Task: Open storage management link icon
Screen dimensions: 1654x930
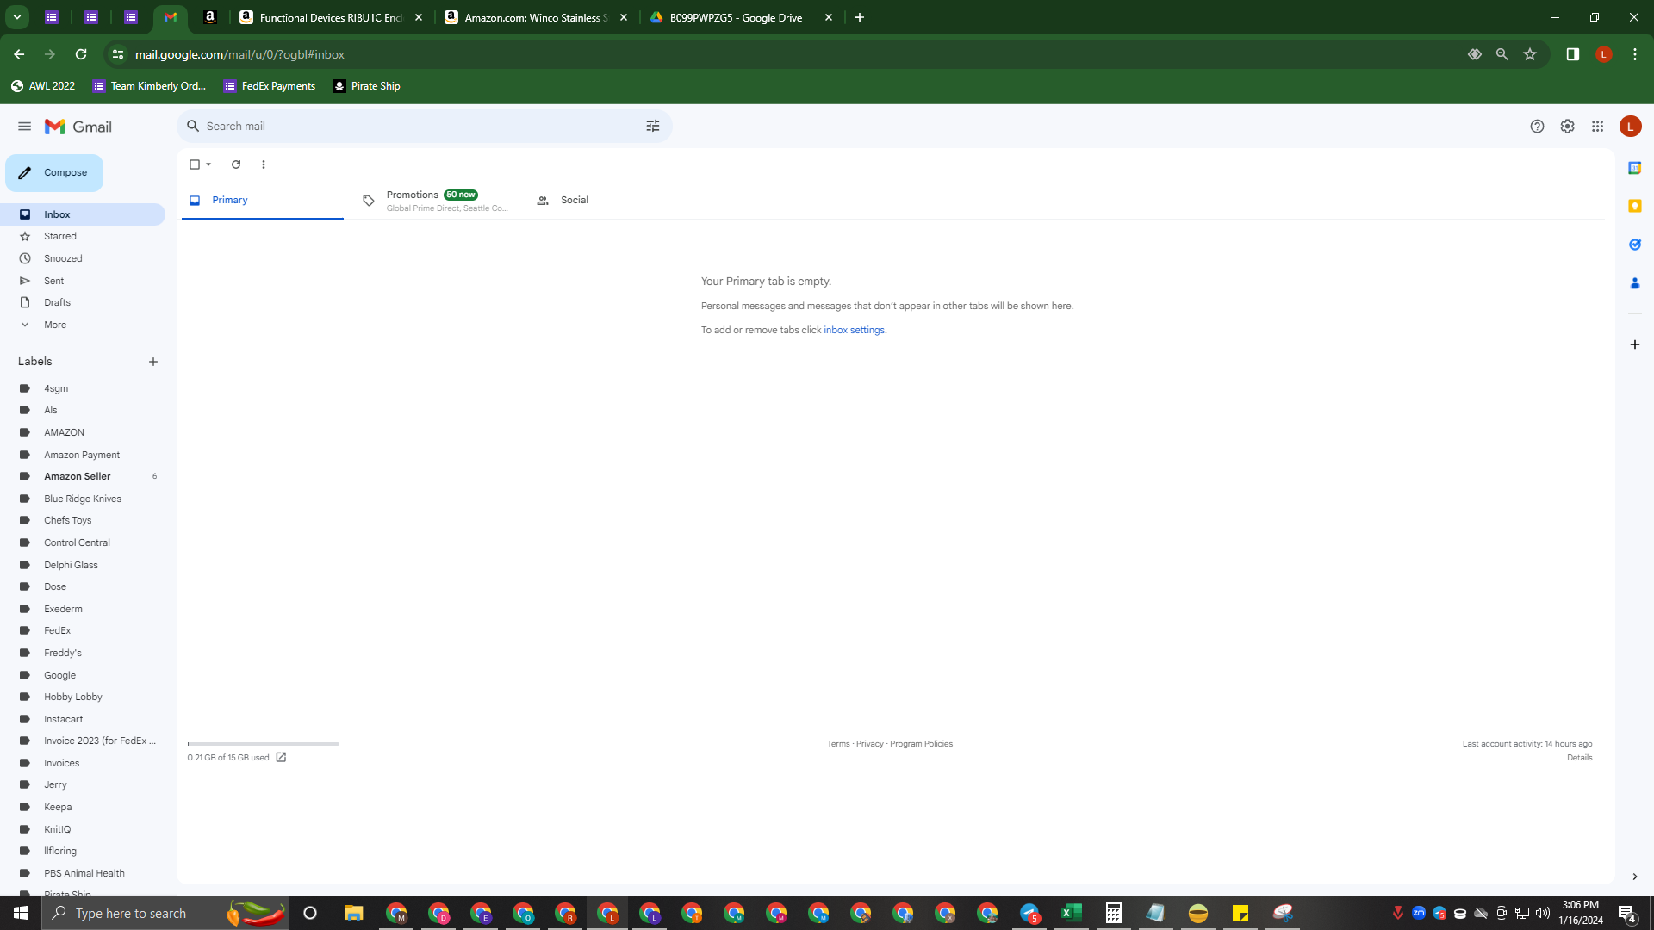Action: click(x=281, y=758)
